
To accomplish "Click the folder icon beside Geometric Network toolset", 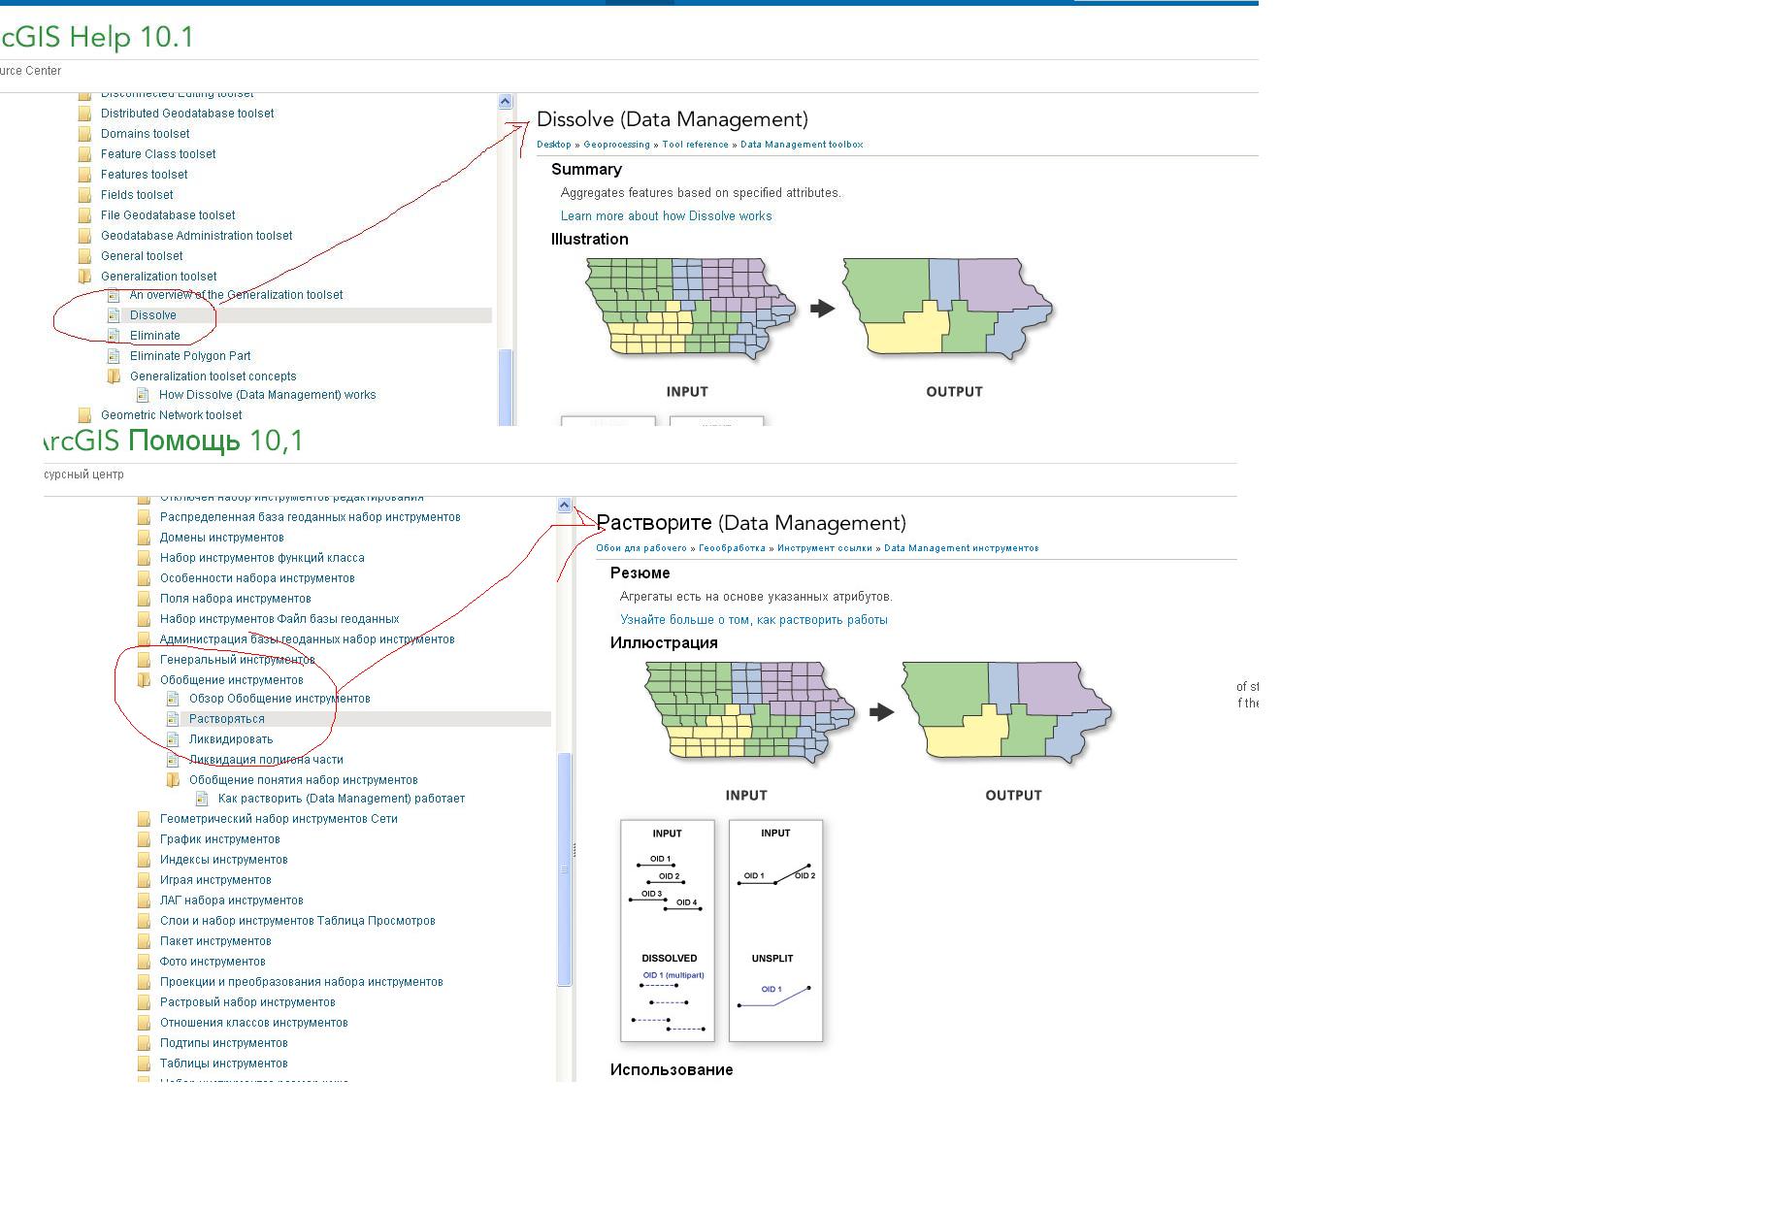I will tap(85, 415).
